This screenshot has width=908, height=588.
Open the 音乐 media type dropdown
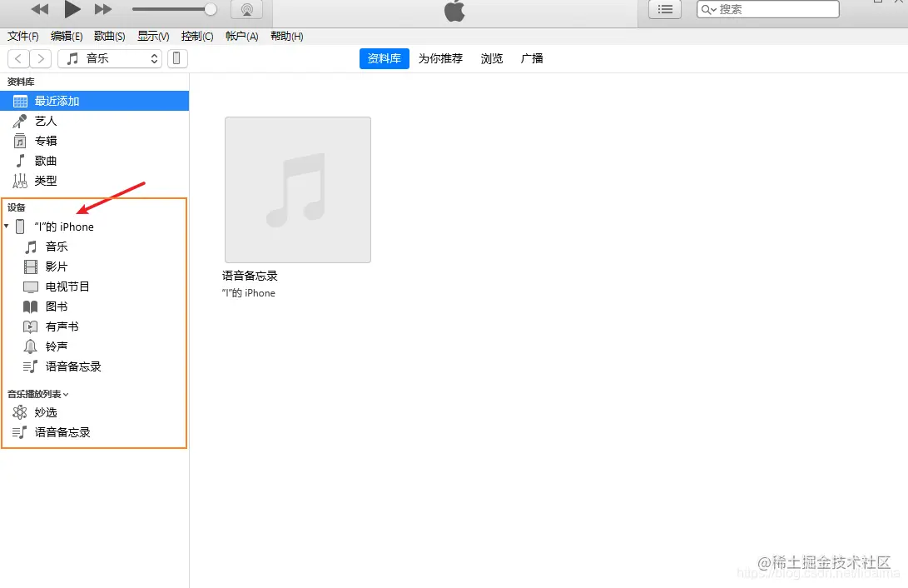pos(110,58)
